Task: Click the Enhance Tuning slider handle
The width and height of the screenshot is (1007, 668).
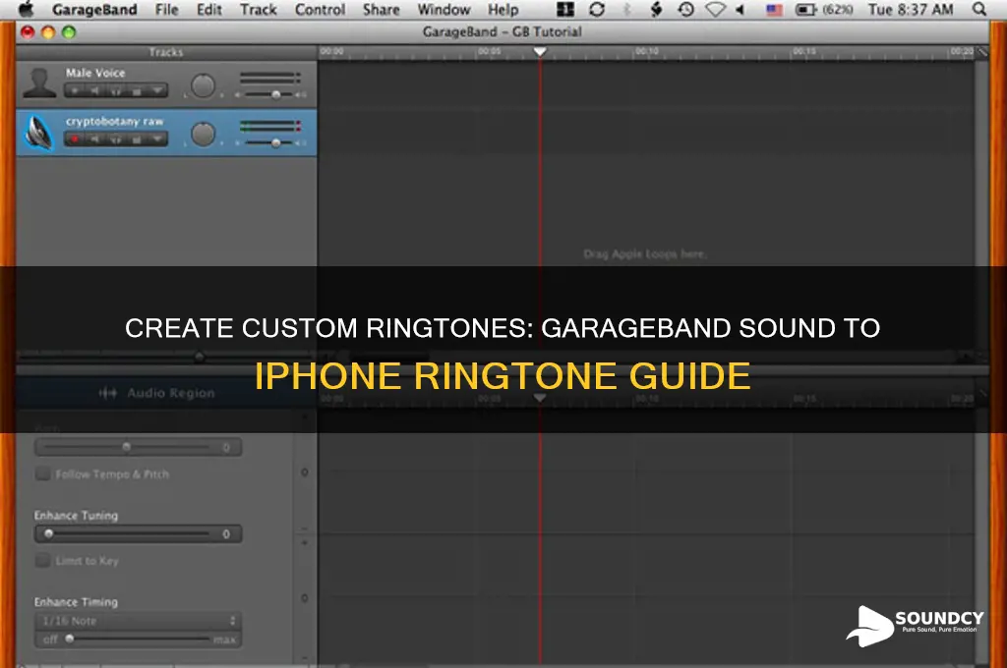Action: [x=49, y=533]
